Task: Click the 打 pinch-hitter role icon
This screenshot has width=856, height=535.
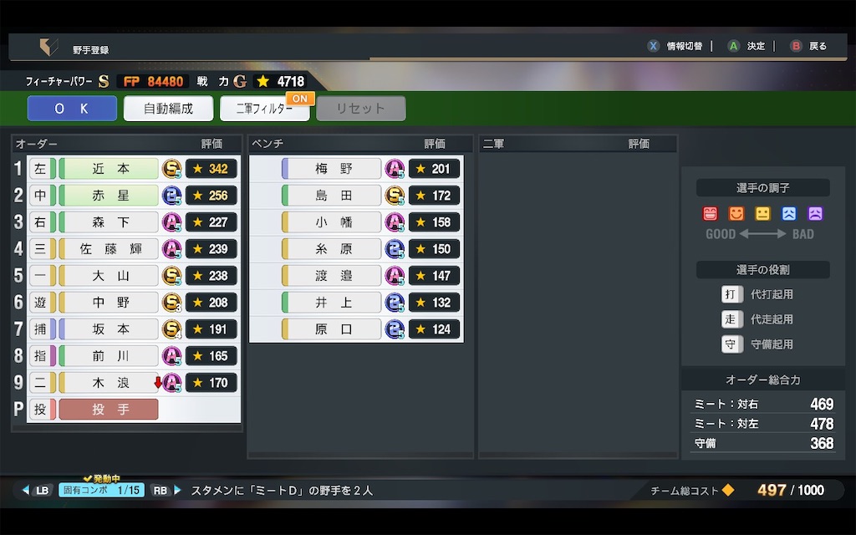Action: (x=731, y=295)
